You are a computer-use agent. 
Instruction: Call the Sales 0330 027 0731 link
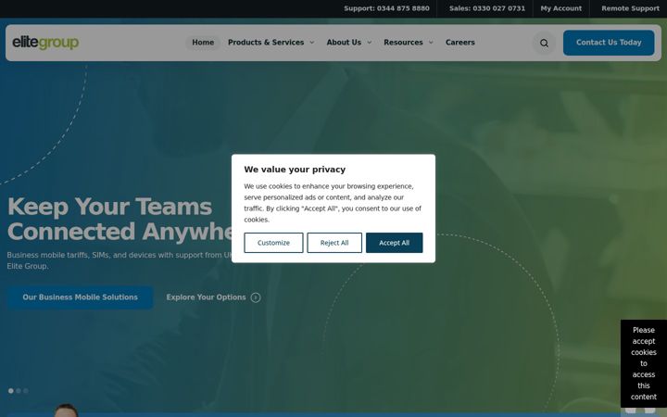click(487, 8)
